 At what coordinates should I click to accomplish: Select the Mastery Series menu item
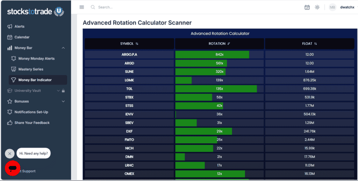[31, 69]
